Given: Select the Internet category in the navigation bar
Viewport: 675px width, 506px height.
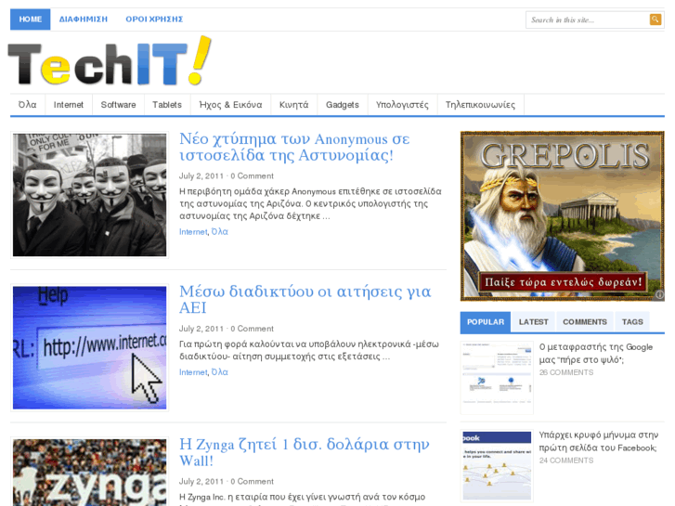Looking at the screenshot, I should click(69, 105).
